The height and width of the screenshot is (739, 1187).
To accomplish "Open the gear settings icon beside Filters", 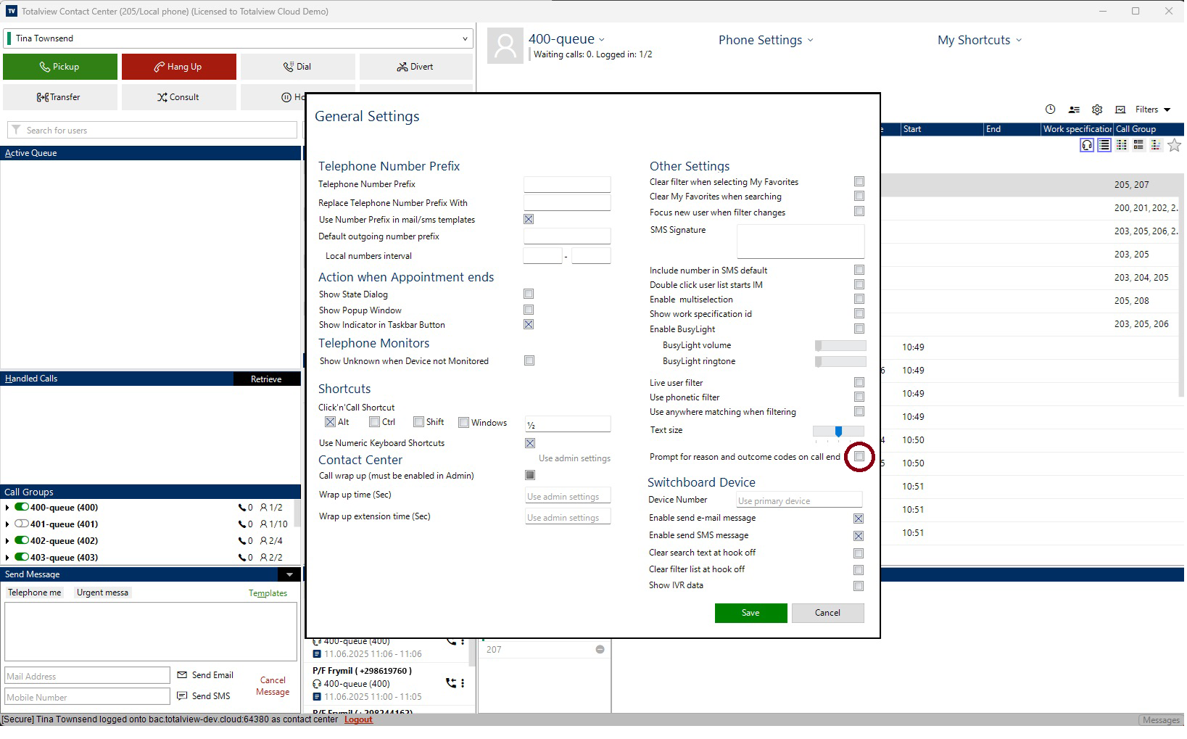I will point(1097,110).
